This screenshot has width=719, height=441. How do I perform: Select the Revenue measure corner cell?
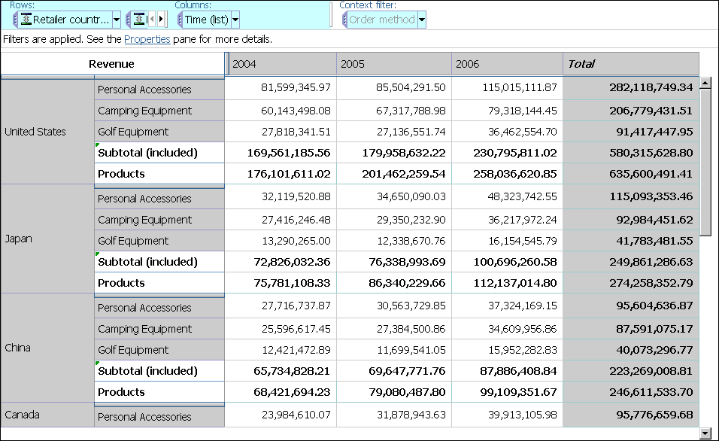[112, 64]
